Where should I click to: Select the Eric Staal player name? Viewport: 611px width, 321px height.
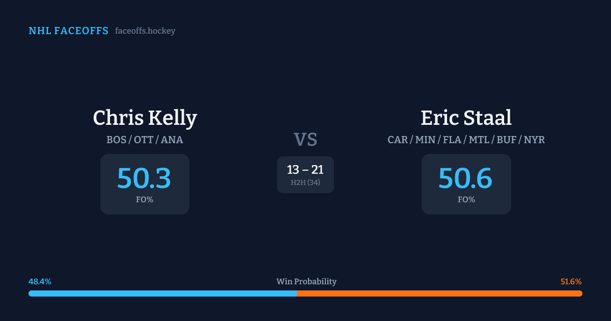(x=466, y=118)
